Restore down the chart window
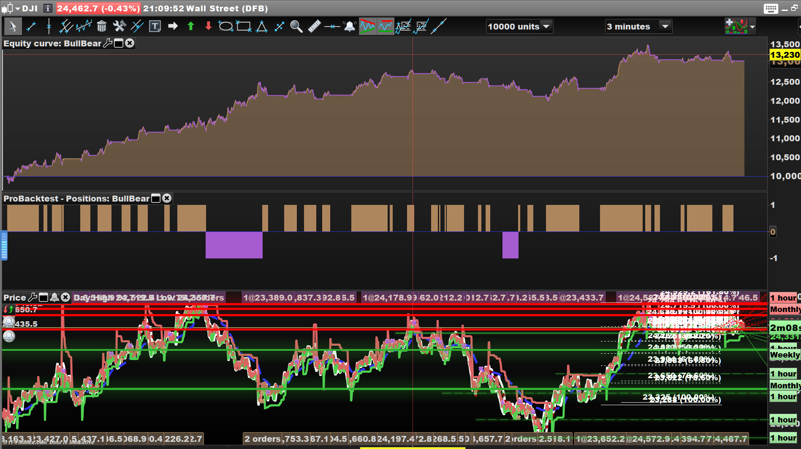This screenshot has width=801, height=449. point(794,8)
